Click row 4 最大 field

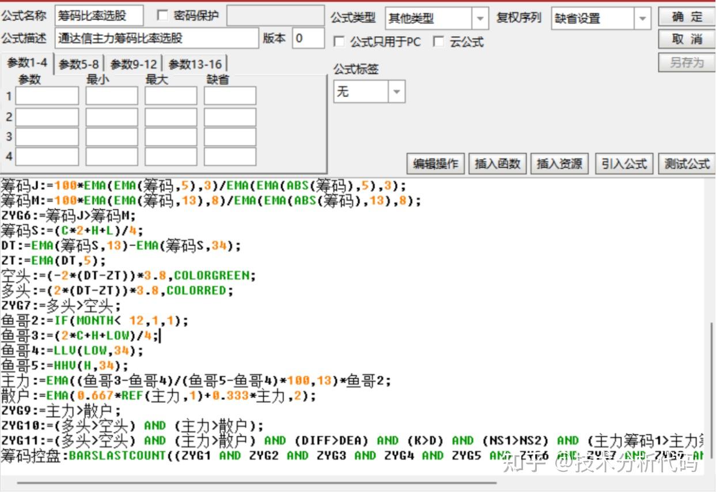[x=171, y=157]
